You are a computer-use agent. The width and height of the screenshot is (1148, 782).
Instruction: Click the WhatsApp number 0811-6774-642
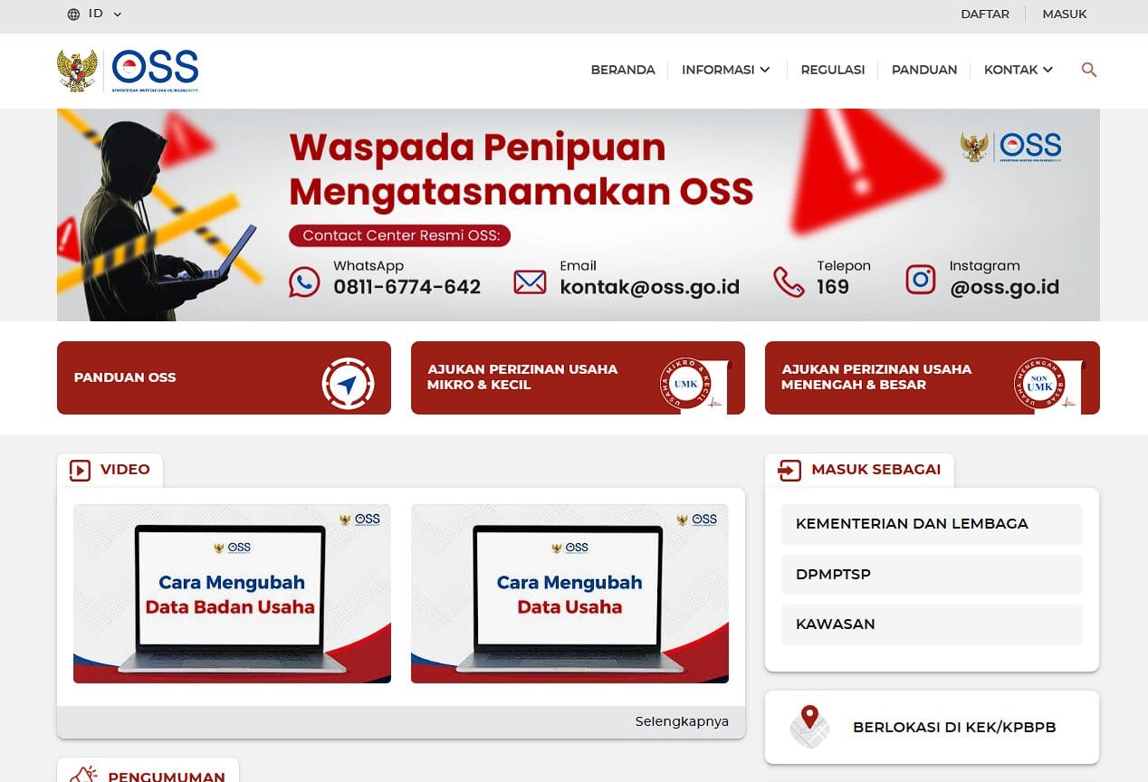[407, 287]
